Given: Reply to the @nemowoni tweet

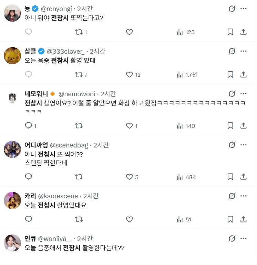Looking at the screenshot, I should click(31, 126).
